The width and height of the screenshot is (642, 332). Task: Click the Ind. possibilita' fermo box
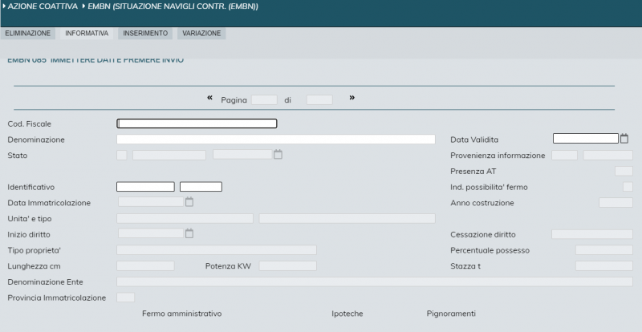click(628, 187)
